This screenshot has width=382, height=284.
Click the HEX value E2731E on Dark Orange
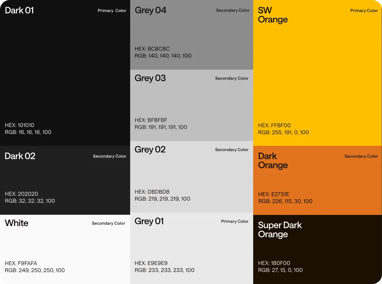point(276,194)
